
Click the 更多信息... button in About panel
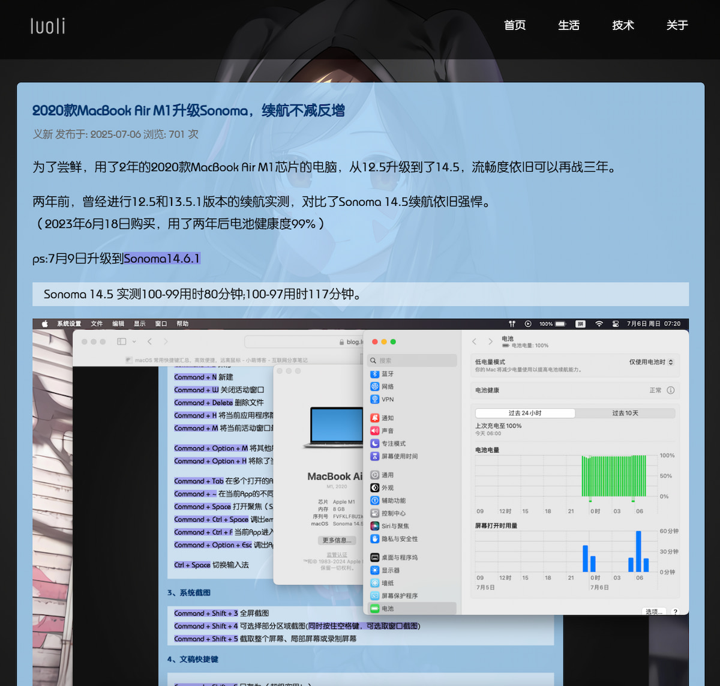pyautogui.click(x=337, y=540)
